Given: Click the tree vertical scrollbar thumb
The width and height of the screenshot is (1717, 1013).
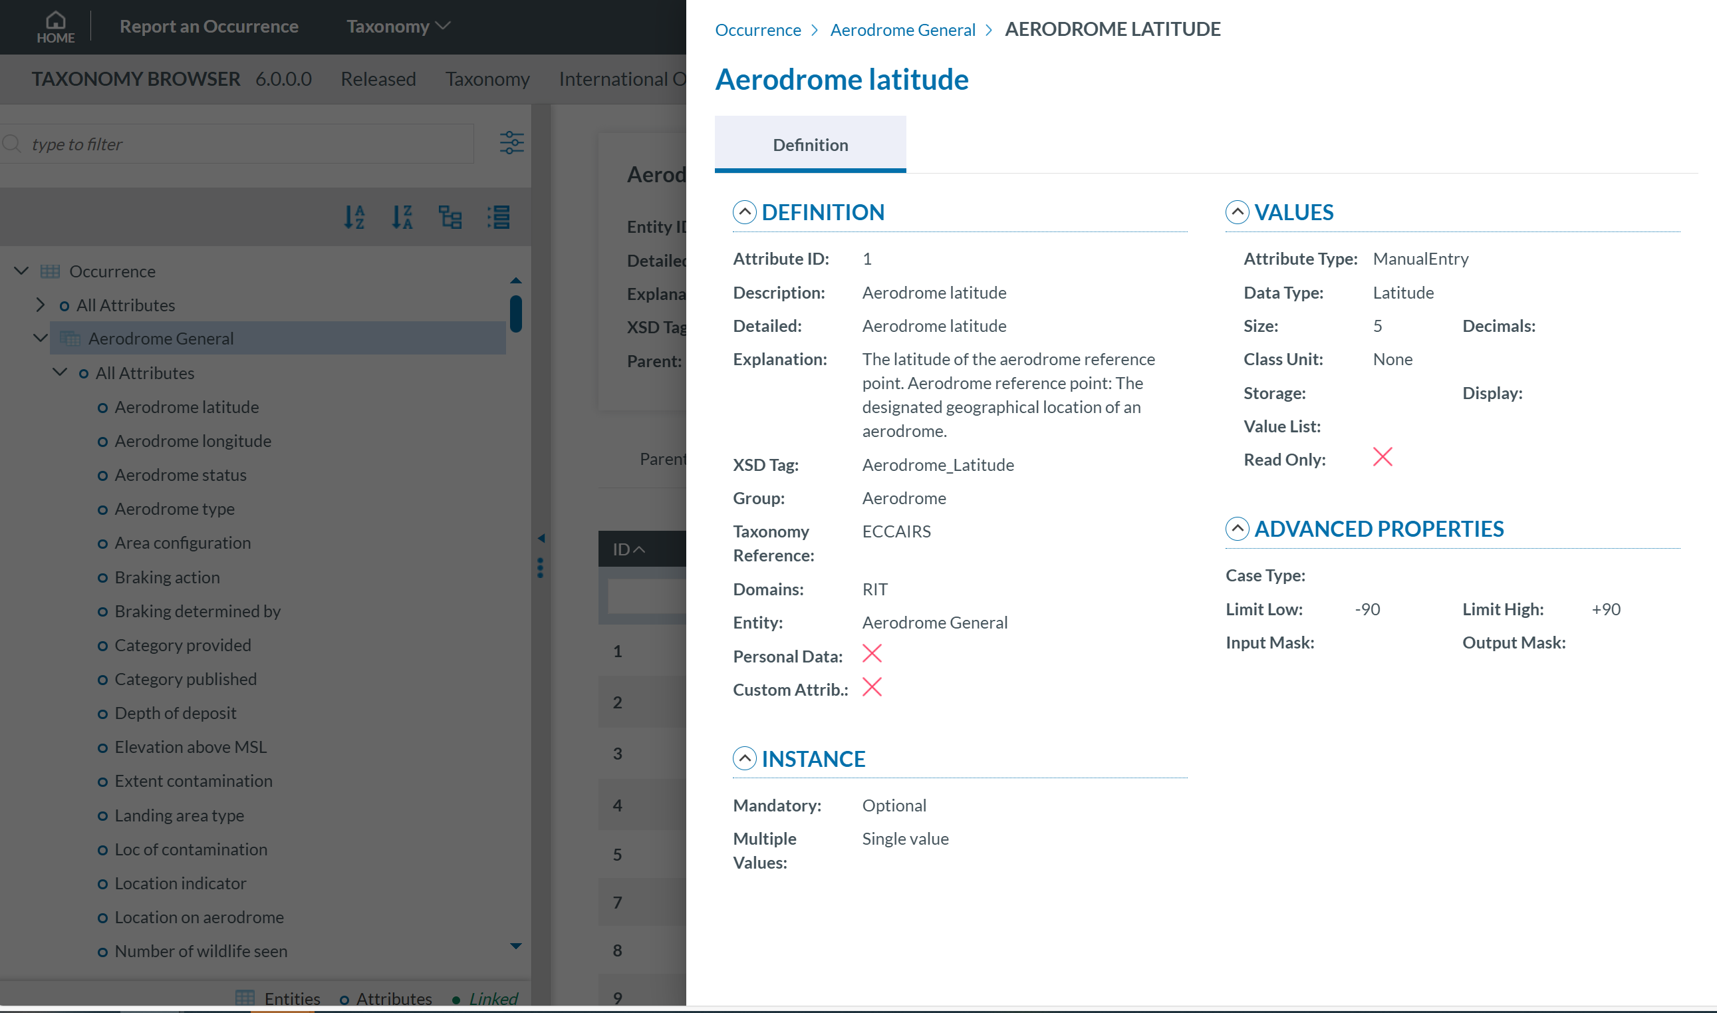Looking at the screenshot, I should pos(516,313).
